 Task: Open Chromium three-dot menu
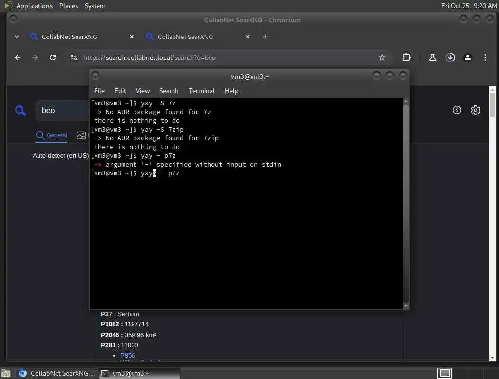[x=485, y=57]
